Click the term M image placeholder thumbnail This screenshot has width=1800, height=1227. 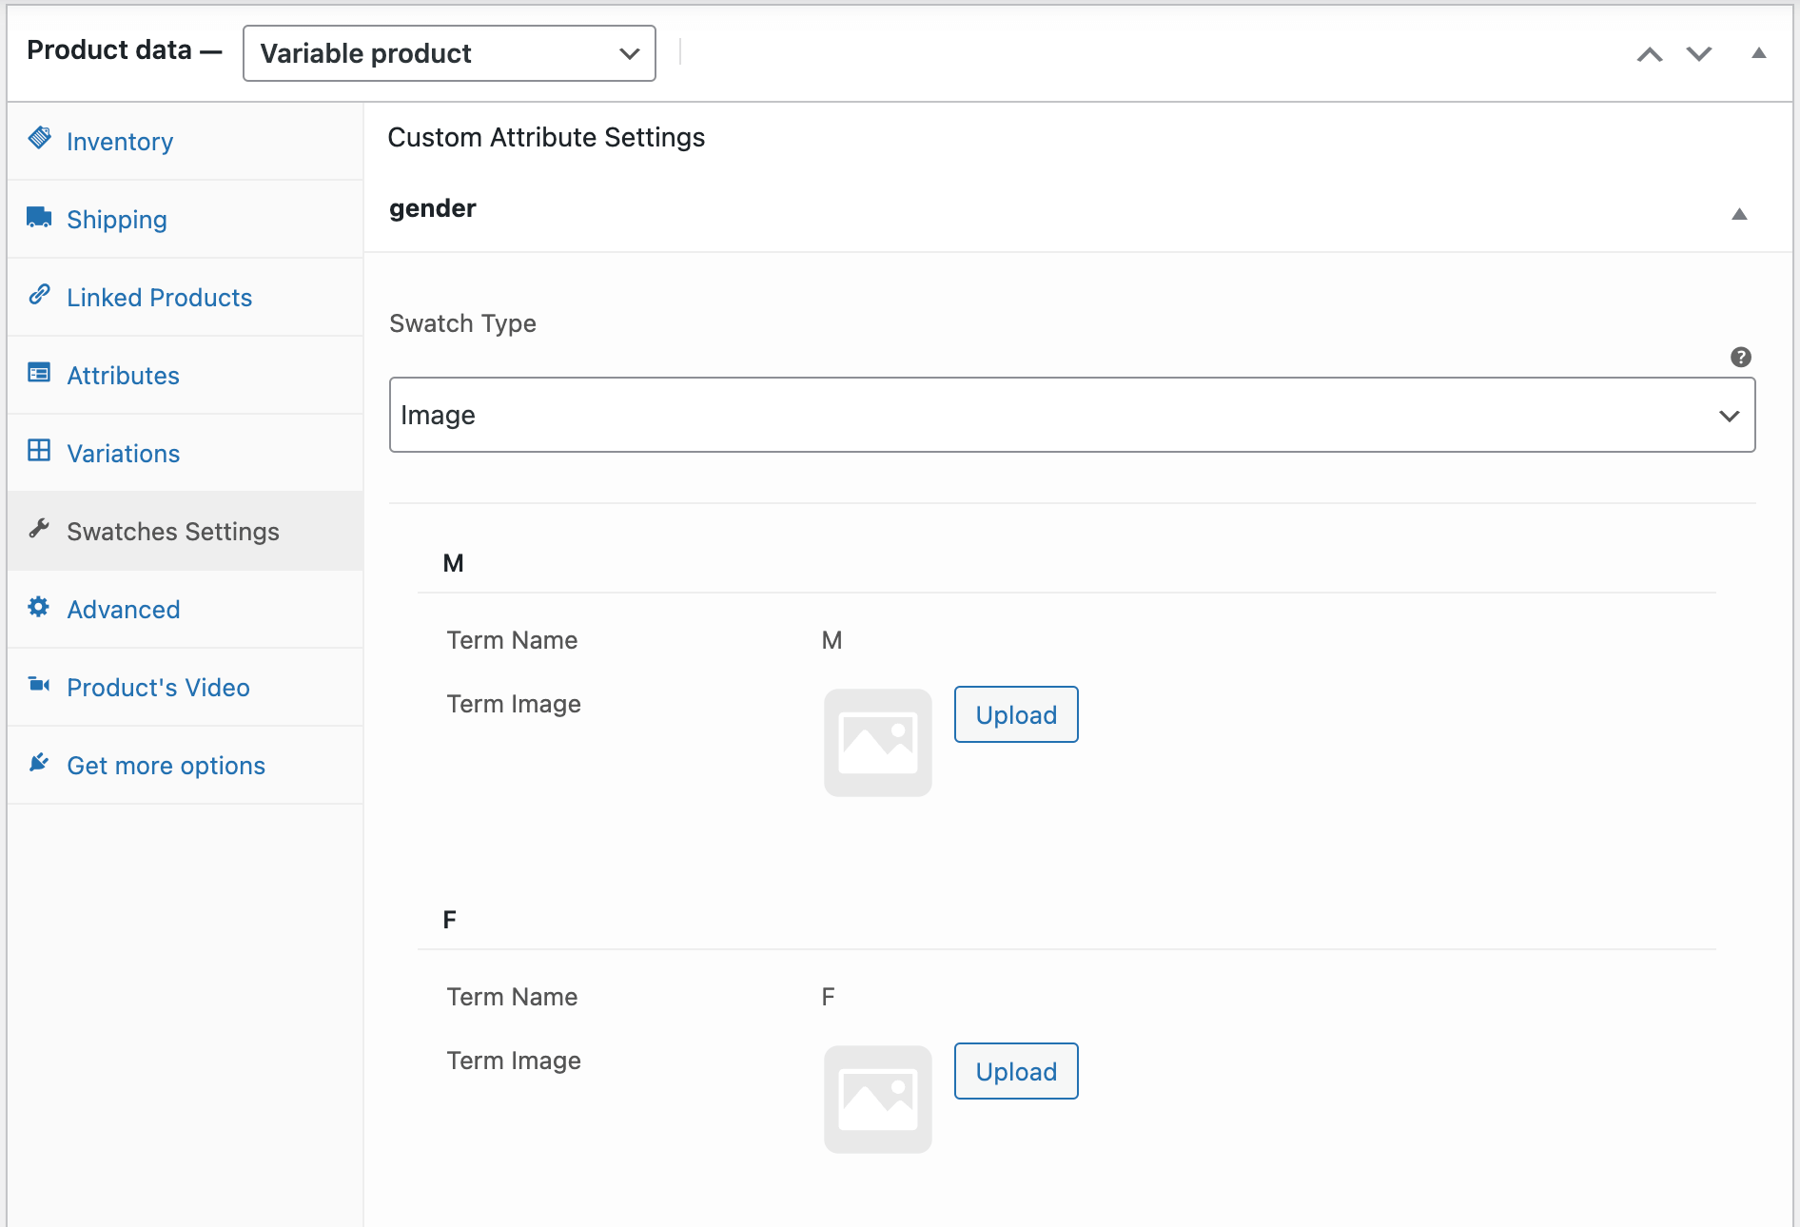click(877, 743)
